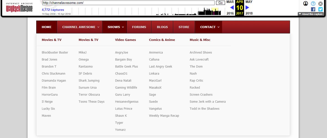This screenshot has width=327, height=138.
Task: Open Yomarz show page
Action: (x=120, y=130)
